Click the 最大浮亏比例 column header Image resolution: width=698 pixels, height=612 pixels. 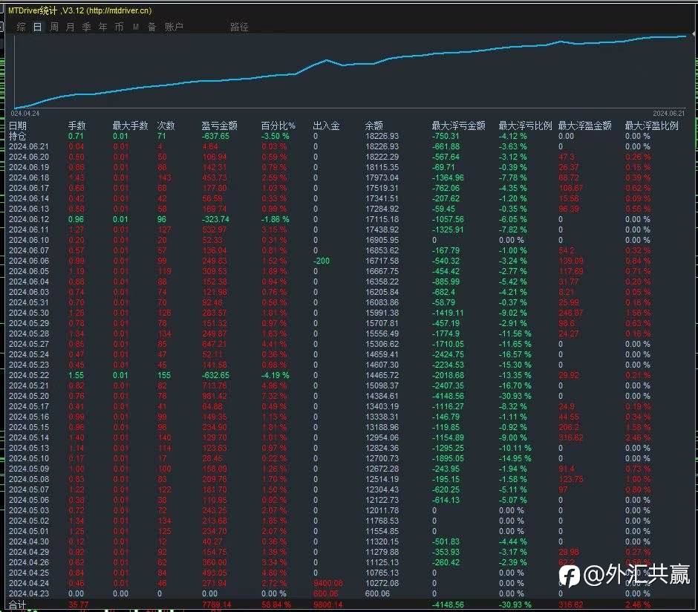525,126
